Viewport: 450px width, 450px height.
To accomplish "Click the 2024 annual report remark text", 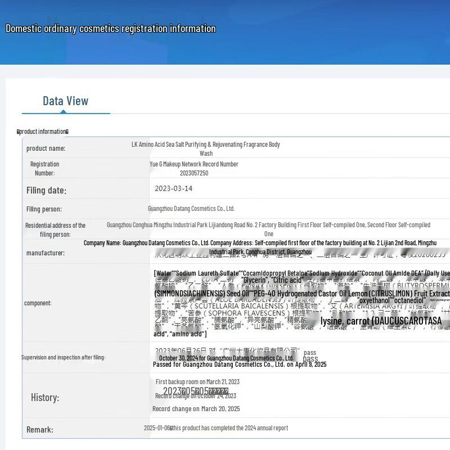I will tap(228, 428).
